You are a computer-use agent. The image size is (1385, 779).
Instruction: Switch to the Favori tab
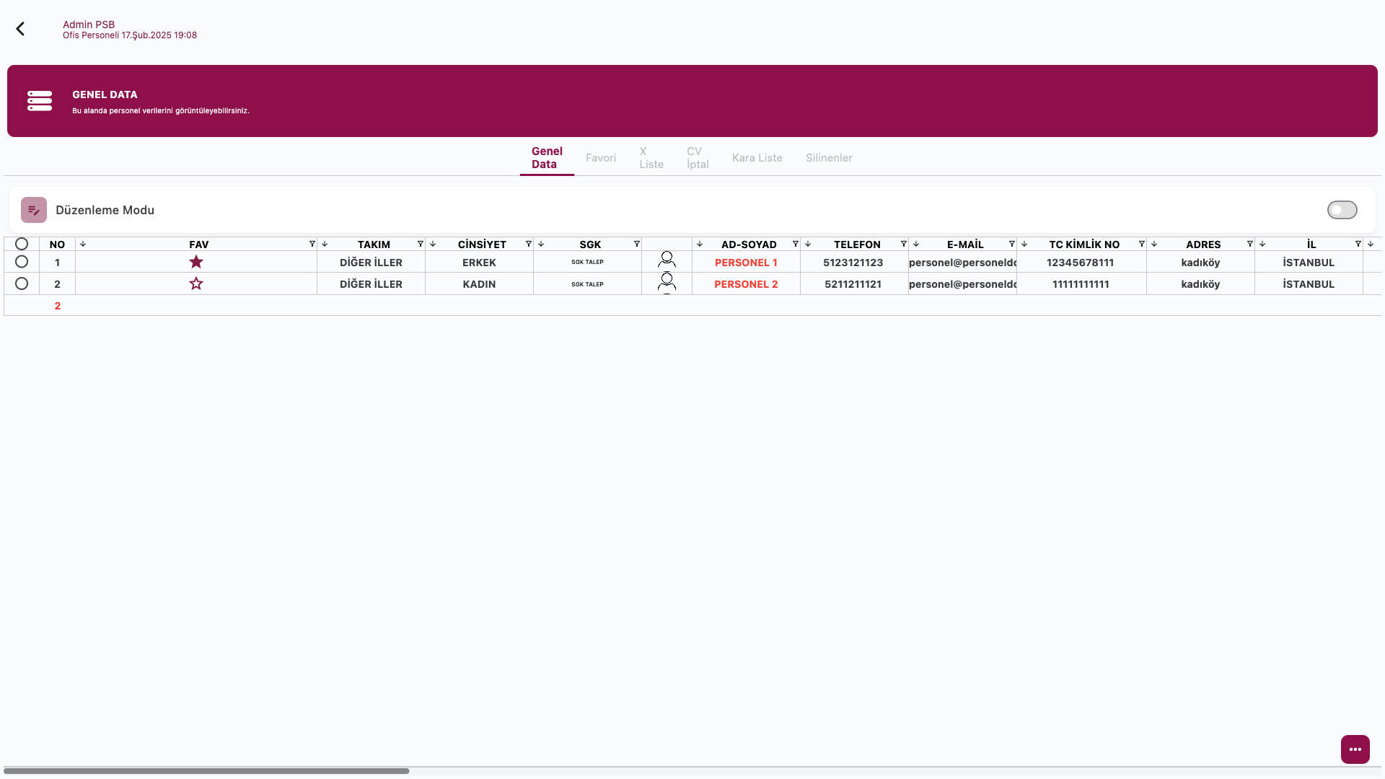click(600, 158)
